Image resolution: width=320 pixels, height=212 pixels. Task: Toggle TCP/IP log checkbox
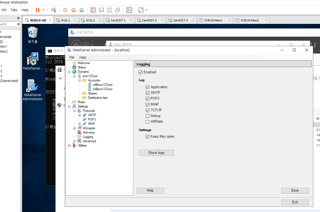coord(148,110)
